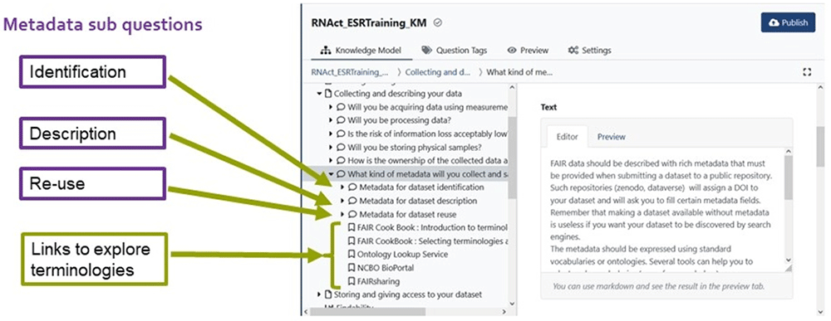The width and height of the screenshot is (831, 321).
Task: Click bookmark icon of 'FAIR CookBook : Selecting'
Action: point(352,241)
